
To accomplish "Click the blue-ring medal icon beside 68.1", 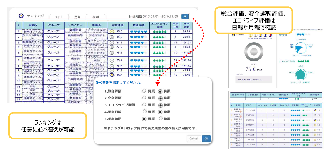I will [112, 75].
